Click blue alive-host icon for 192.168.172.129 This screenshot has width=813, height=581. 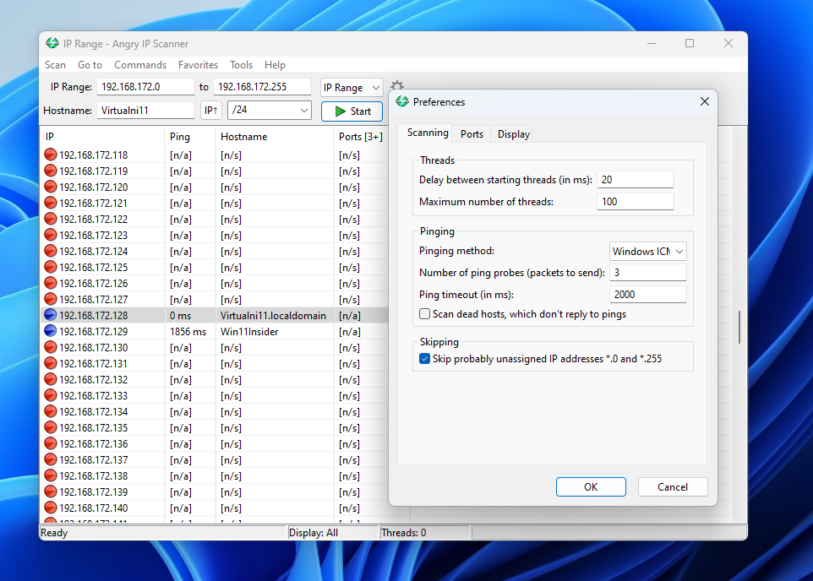51,331
